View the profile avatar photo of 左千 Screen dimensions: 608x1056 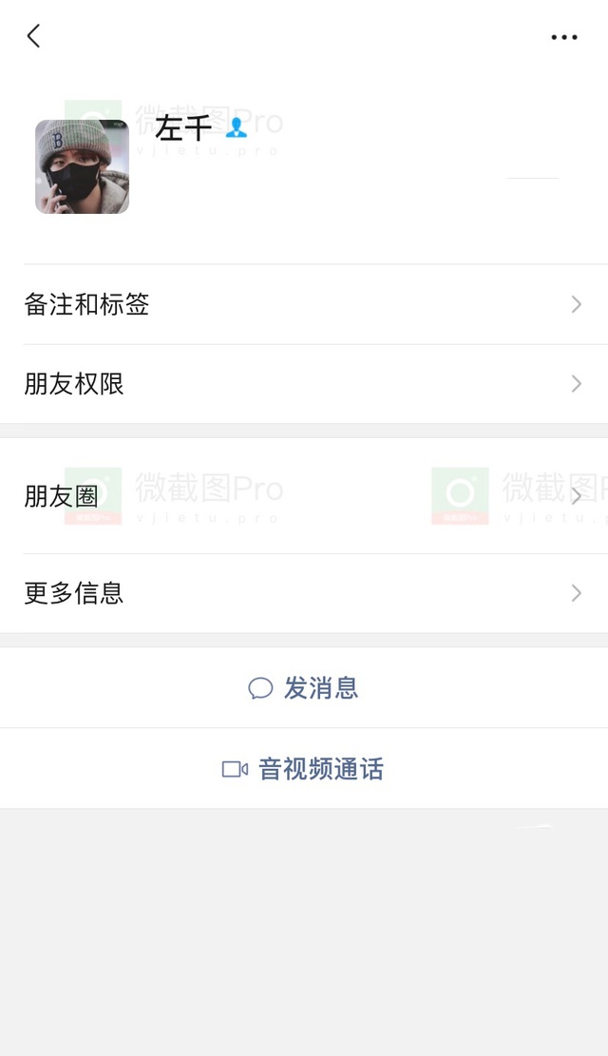pos(82,167)
